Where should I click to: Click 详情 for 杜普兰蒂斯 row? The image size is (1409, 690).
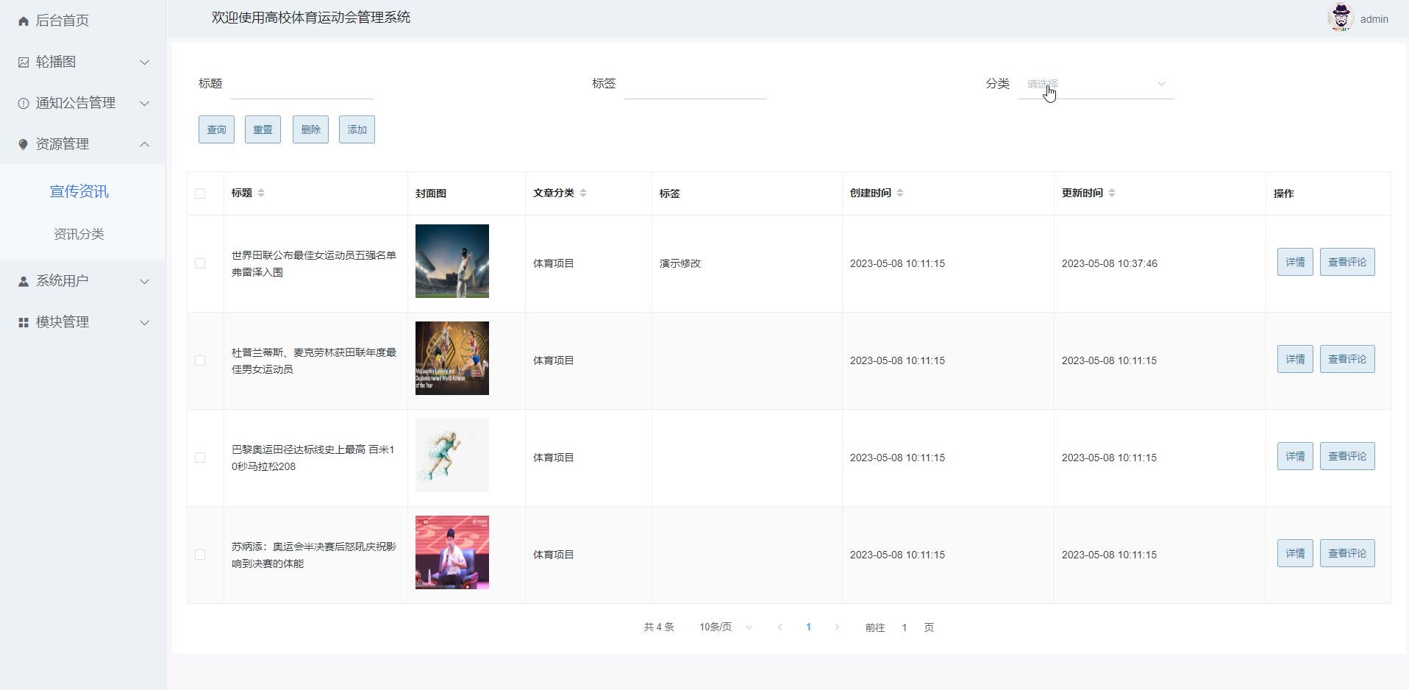(1295, 359)
